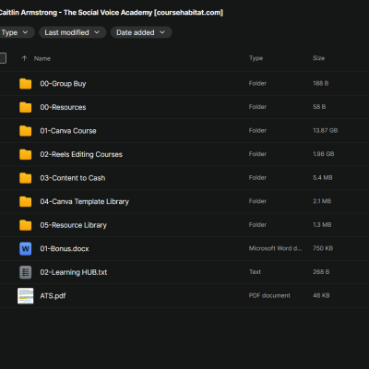Open the Last modified filter dropdown
Viewport: 369px width, 369px height.
[72, 32]
